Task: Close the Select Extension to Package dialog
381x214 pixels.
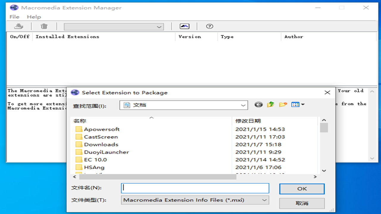Action: click(x=327, y=92)
